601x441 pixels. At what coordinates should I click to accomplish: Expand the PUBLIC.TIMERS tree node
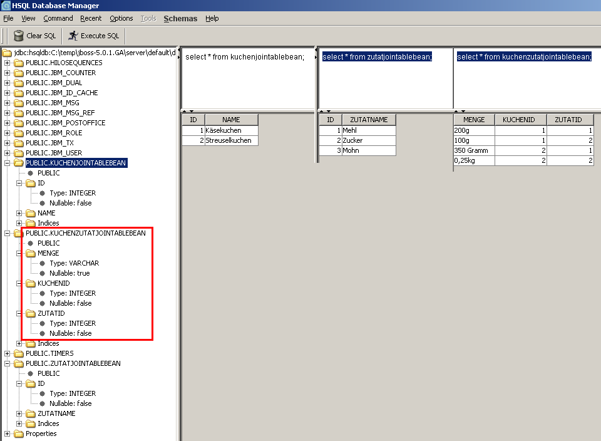[8, 353]
